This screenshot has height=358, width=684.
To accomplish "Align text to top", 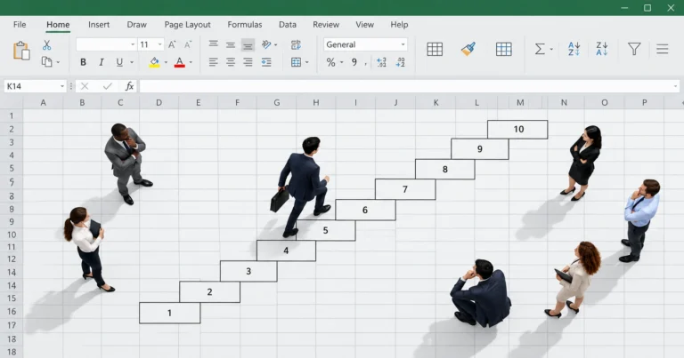I will click(x=214, y=44).
